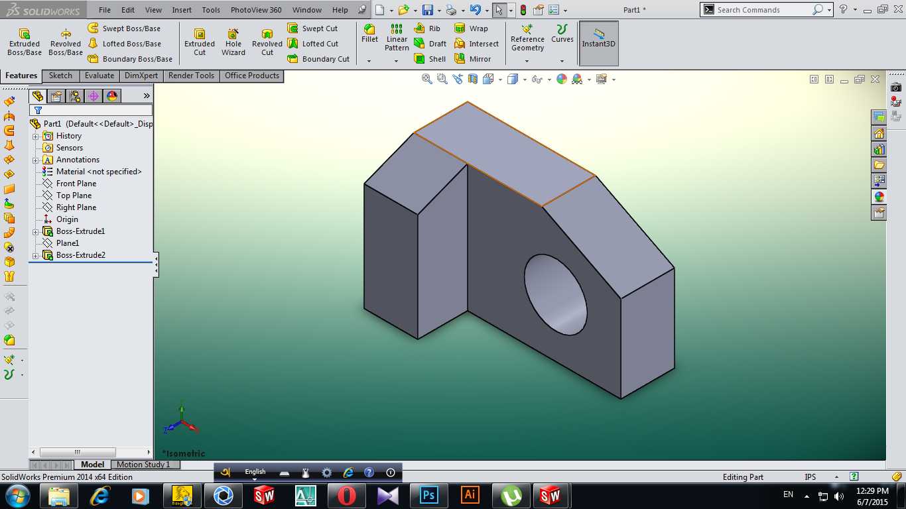
Task: Toggle Instant3D mode
Action: (x=599, y=43)
